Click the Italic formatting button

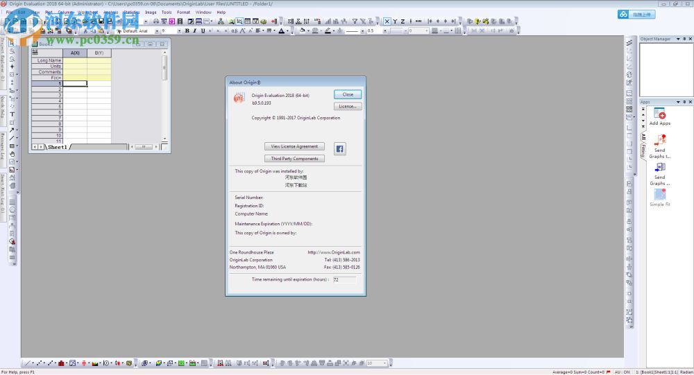tap(194, 31)
